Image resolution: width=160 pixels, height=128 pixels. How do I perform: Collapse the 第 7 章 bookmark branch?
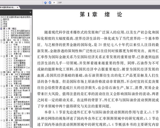(x=1, y=109)
